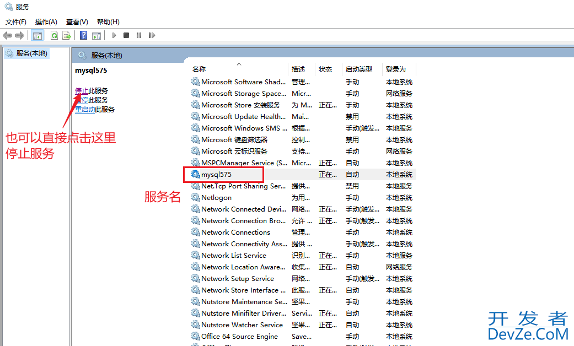
Task: Select the Network Store Interface service
Action: point(303,290)
